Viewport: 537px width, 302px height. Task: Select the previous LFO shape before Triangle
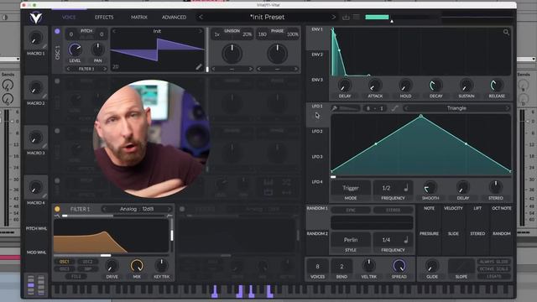point(406,108)
